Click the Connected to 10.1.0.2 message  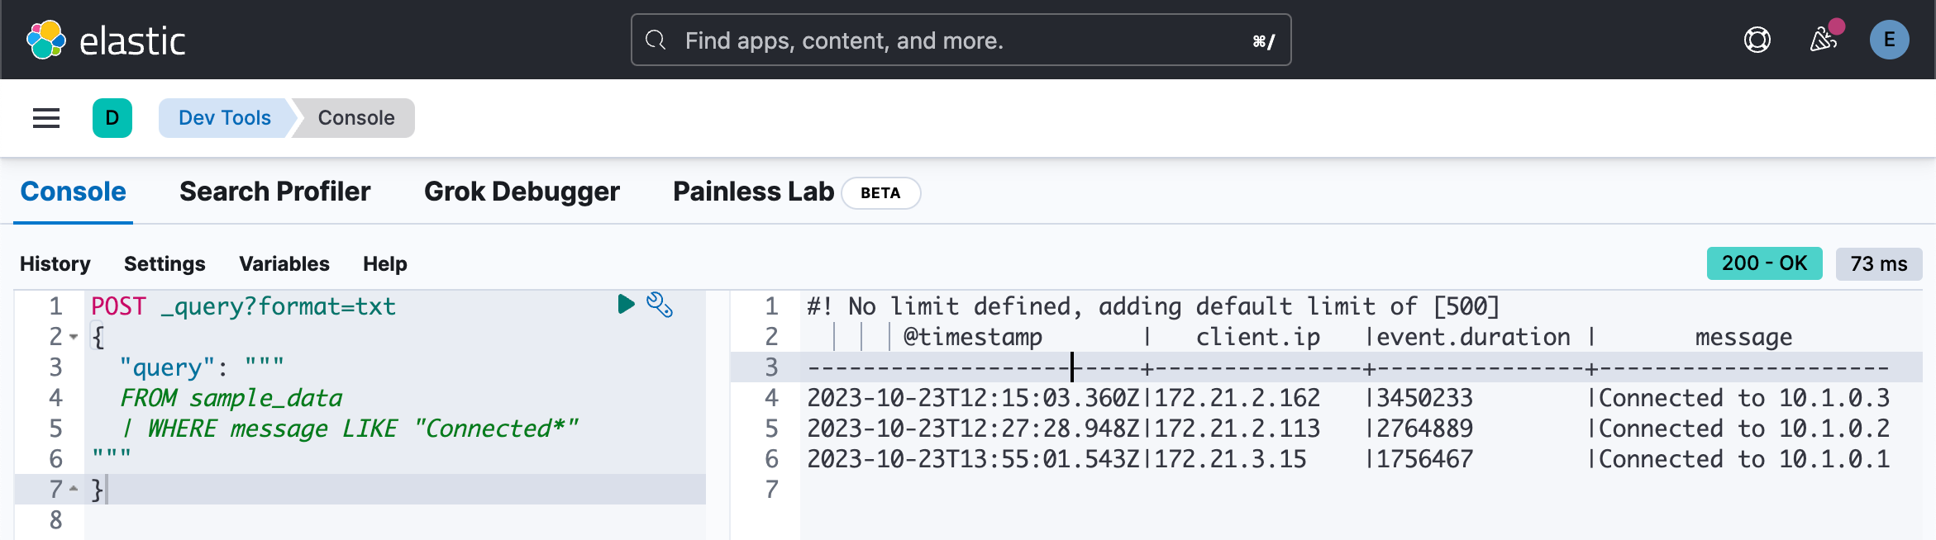pos(1744,429)
